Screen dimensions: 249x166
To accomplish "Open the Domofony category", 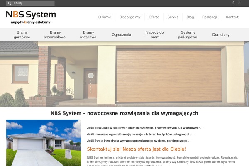I will (221, 35).
